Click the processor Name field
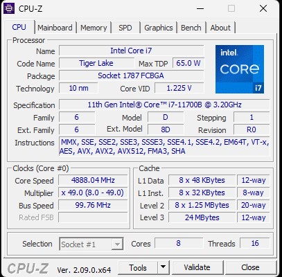Viewport: 282px width, 277px height. coord(131,51)
